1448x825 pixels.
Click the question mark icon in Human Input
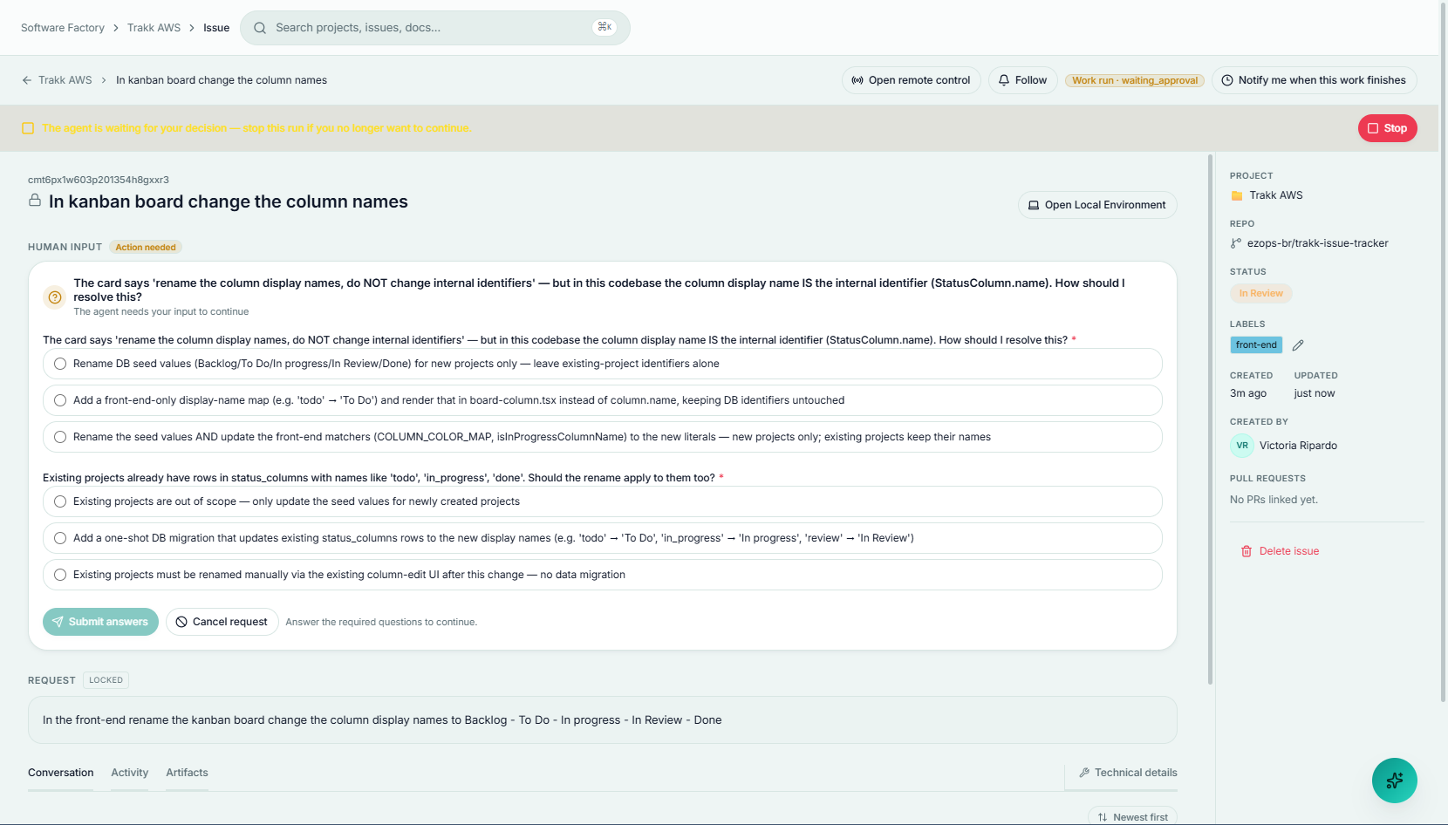(55, 297)
